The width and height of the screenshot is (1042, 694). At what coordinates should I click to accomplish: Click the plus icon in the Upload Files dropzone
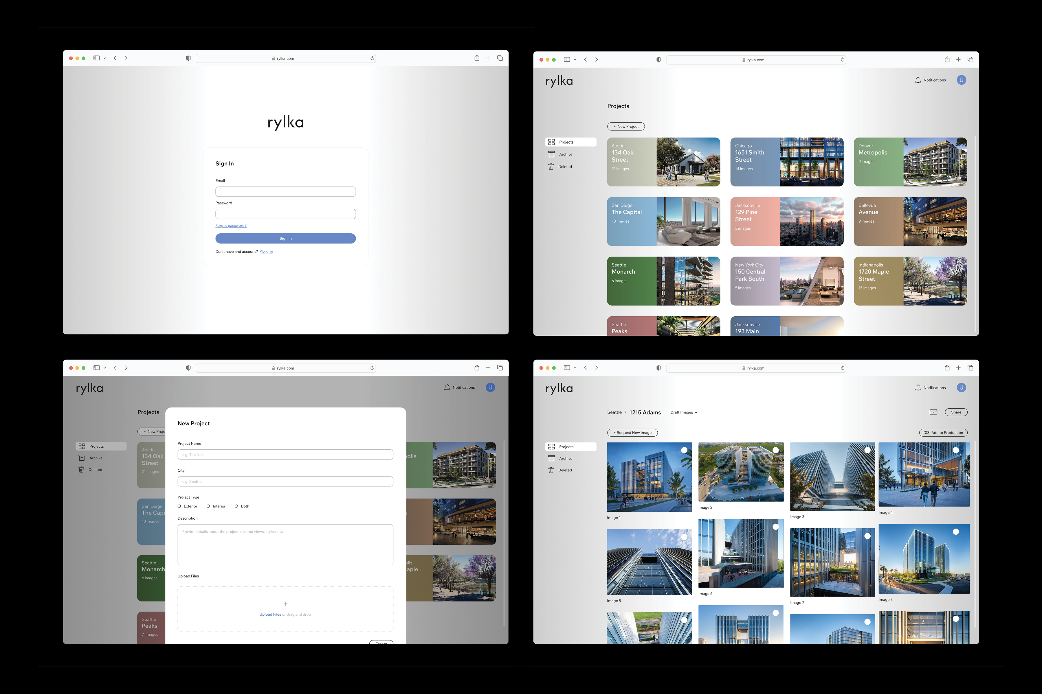285,604
